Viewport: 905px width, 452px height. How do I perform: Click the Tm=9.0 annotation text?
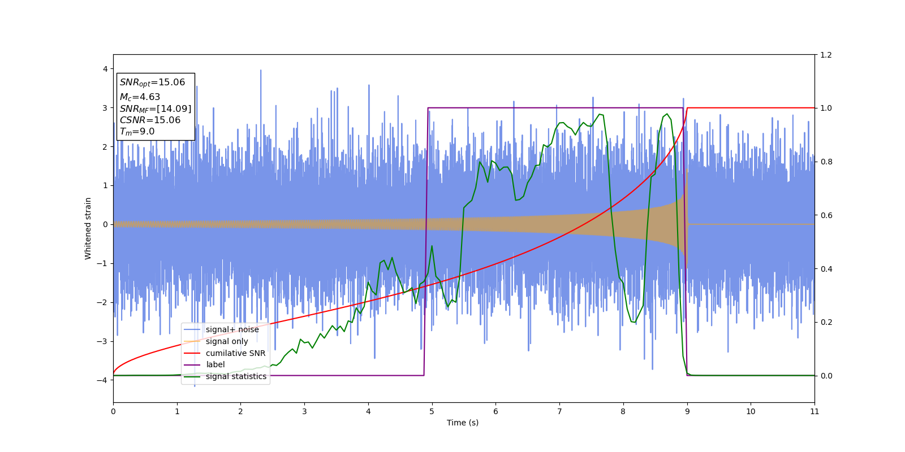pos(137,132)
